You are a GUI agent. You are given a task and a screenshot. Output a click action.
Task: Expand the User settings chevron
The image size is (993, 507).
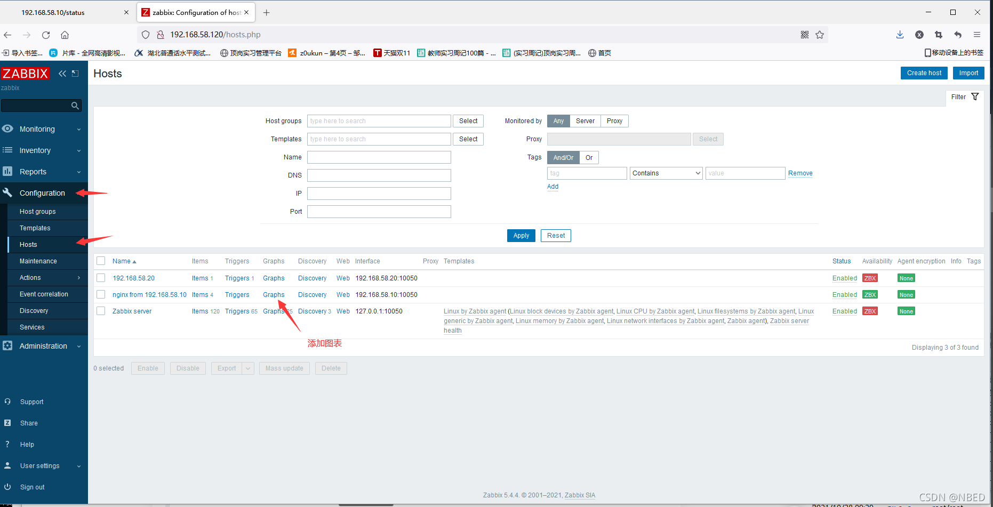click(x=79, y=466)
